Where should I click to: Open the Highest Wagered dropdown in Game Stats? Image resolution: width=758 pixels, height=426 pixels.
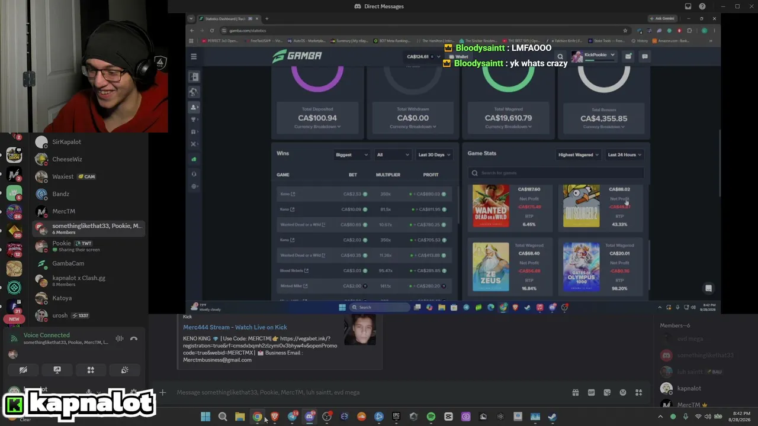point(579,155)
